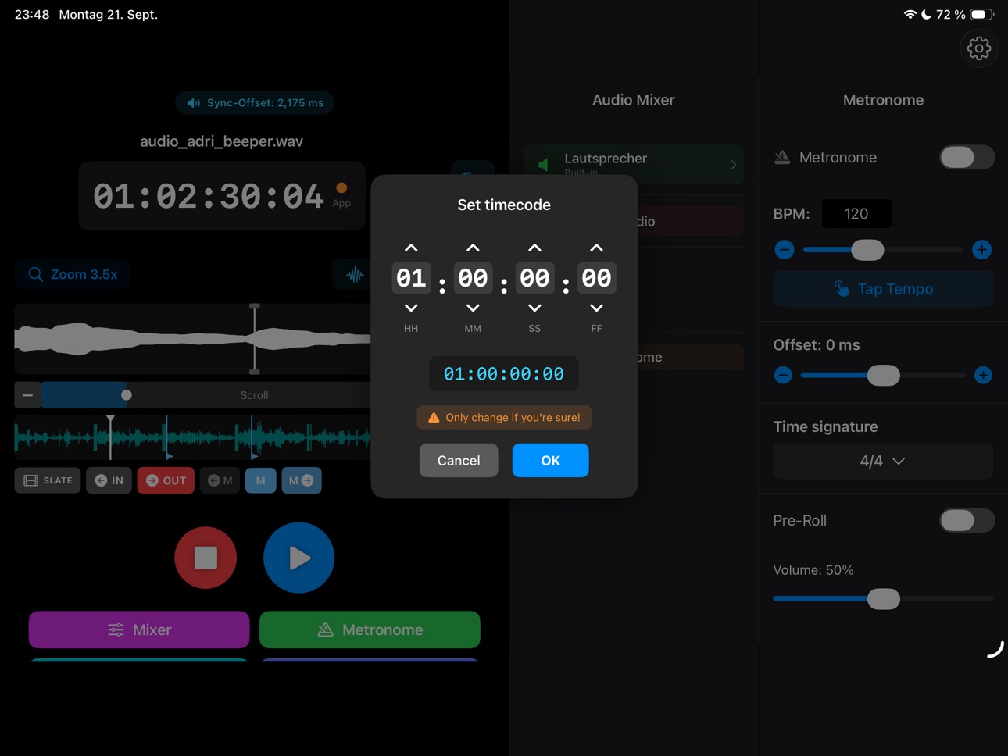This screenshot has width=1008, height=756.
Task: Decrease offset with the minus icon
Action: [x=783, y=376]
